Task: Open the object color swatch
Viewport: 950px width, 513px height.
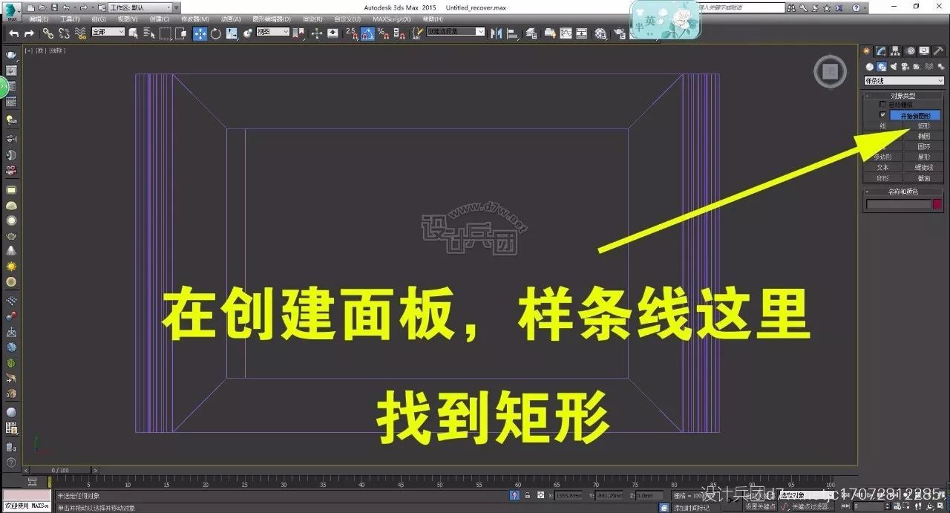Action: point(937,203)
